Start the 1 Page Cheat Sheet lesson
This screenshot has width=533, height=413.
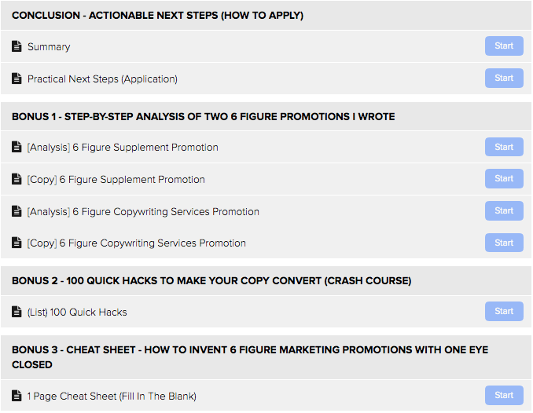coord(504,396)
